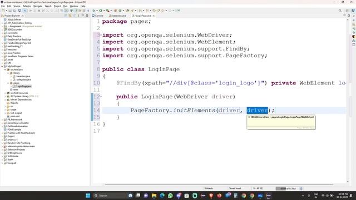The height and width of the screenshot is (200, 356).
Task: Minimize the editor area
Action: [x=344, y=16]
